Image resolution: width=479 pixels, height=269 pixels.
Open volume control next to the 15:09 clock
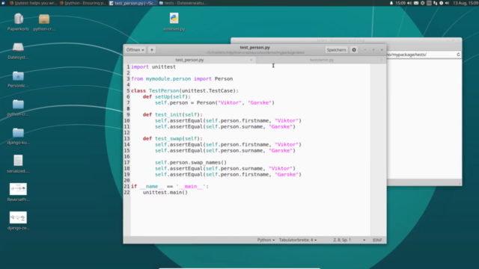pyautogui.click(x=409, y=3)
